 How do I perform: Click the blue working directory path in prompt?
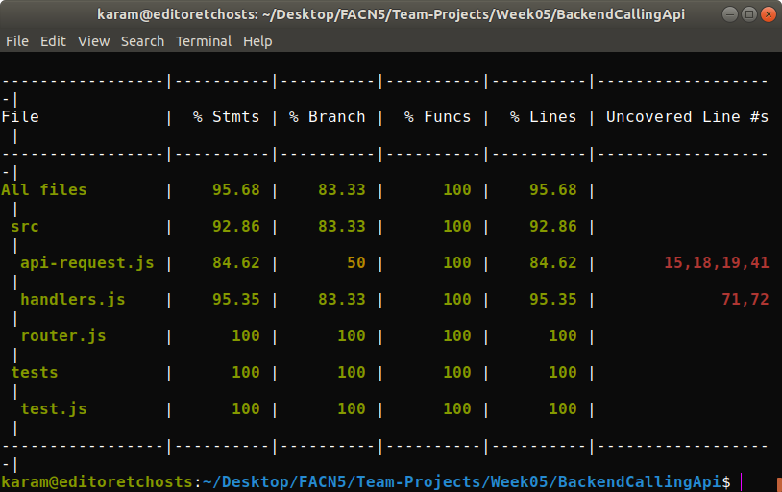[462, 482]
